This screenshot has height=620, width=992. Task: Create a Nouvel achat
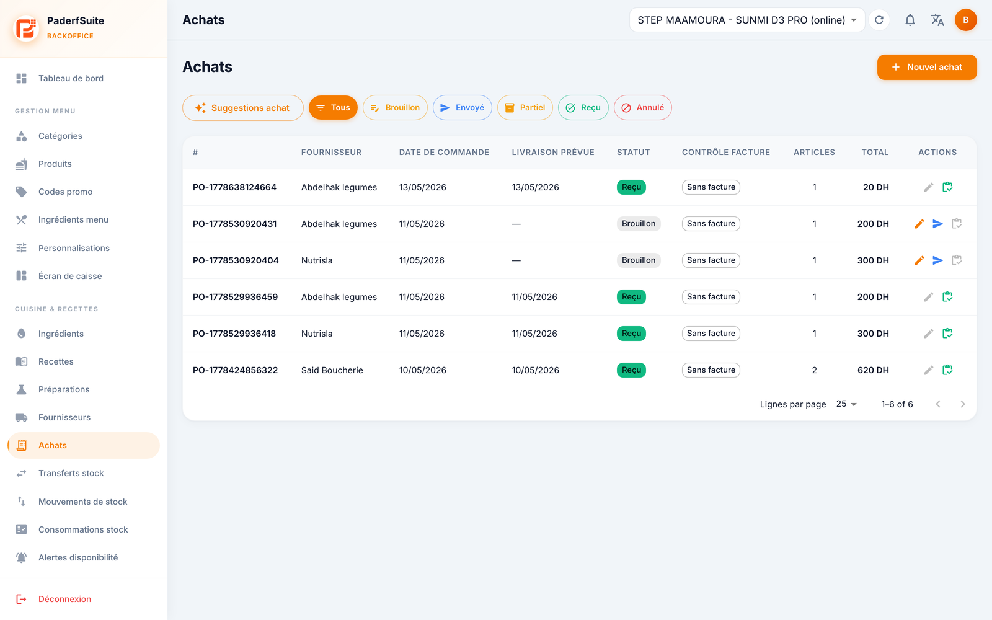(927, 67)
